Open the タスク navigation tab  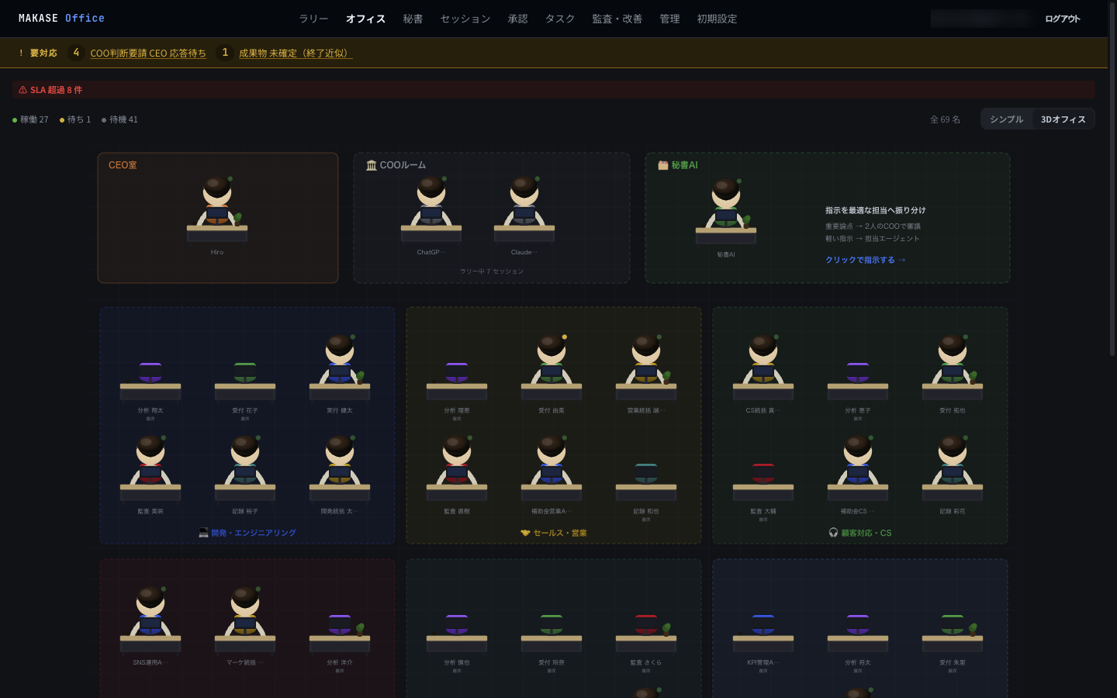tap(559, 19)
